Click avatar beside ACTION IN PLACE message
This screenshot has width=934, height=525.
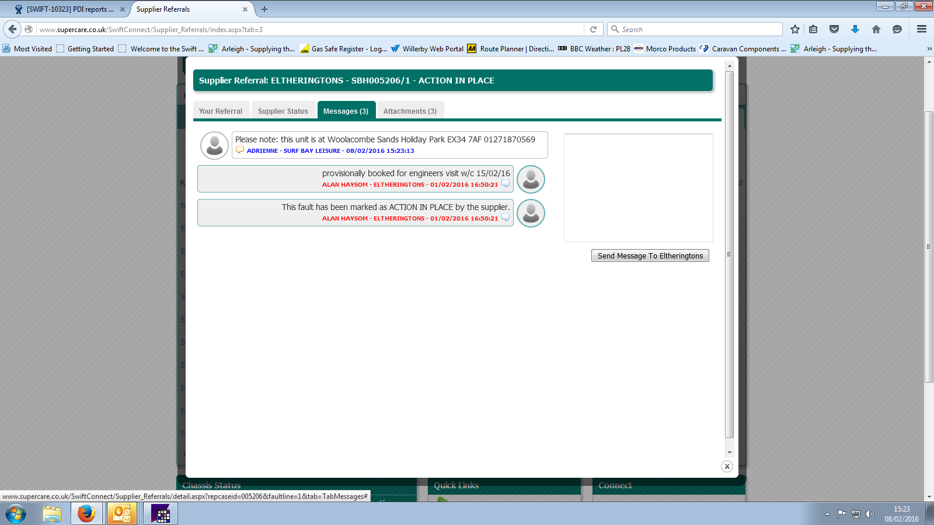tap(531, 213)
